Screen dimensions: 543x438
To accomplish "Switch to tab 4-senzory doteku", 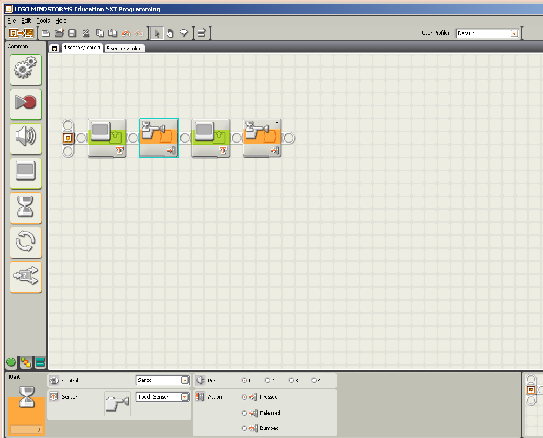I will point(82,48).
